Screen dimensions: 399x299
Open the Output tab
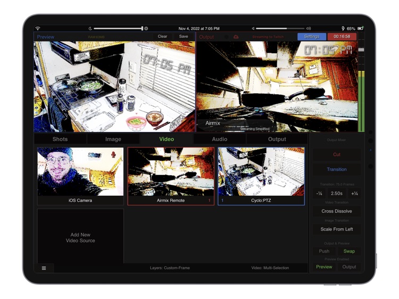tap(277, 139)
